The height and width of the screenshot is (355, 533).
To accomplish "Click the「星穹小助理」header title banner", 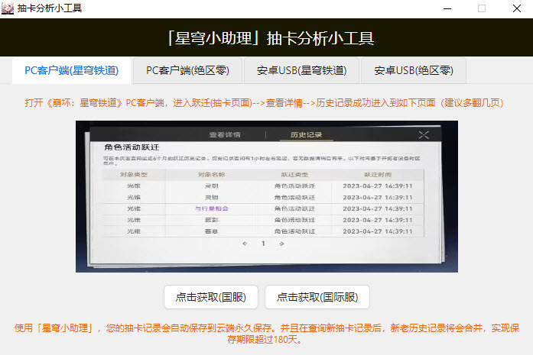I will [266, 38].
